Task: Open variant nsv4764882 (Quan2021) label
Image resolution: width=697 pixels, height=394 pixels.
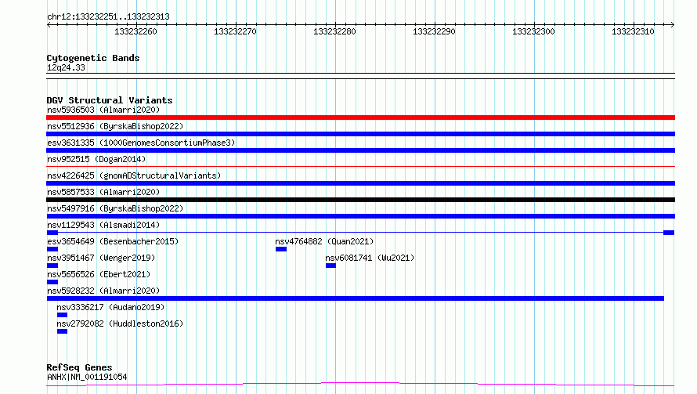Action: (x=324, y=241)
